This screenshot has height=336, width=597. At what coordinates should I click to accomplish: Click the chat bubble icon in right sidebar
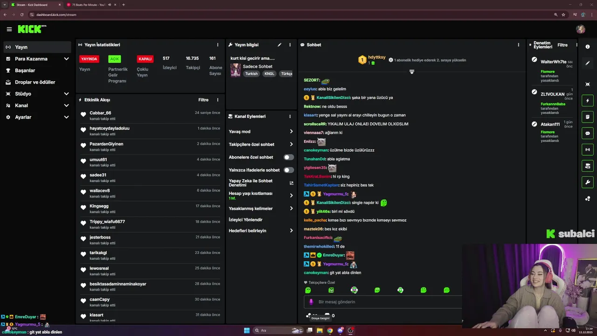coord(588,133)
